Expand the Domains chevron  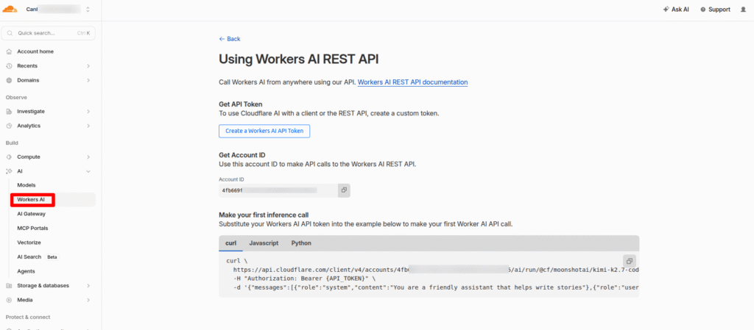pyautogui.click(x=88, y=80)
